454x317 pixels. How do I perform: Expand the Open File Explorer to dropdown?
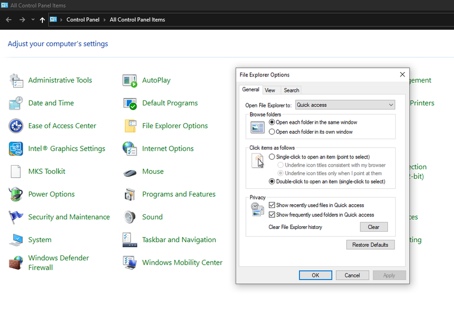[x=345, y=105]
